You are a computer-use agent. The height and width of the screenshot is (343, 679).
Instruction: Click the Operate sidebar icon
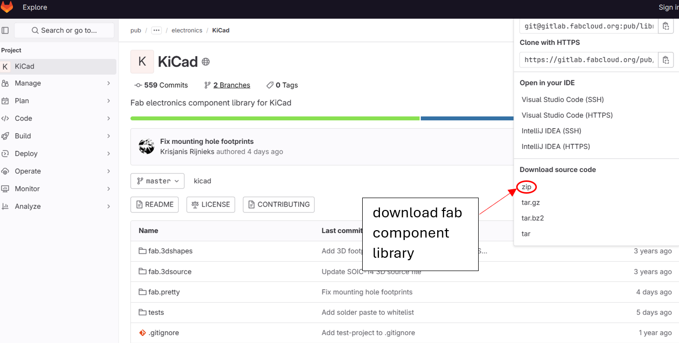(x=5, y=171)
